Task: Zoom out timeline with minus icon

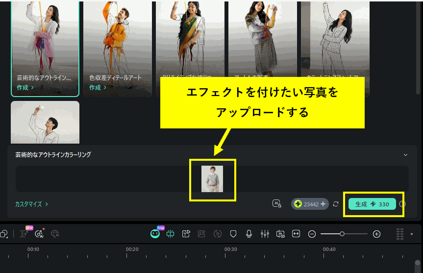Action: (312, 234)
